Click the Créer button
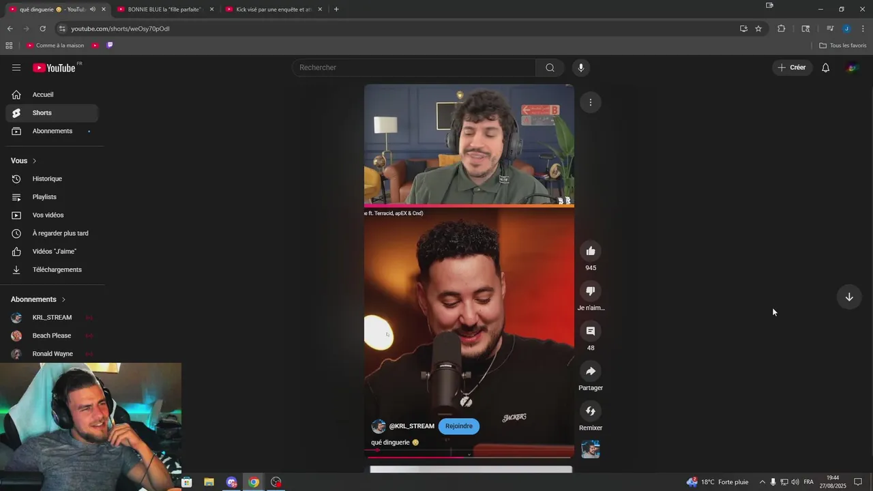The width and height of the screenshot is (873, 491). click(x=792, y=68)
